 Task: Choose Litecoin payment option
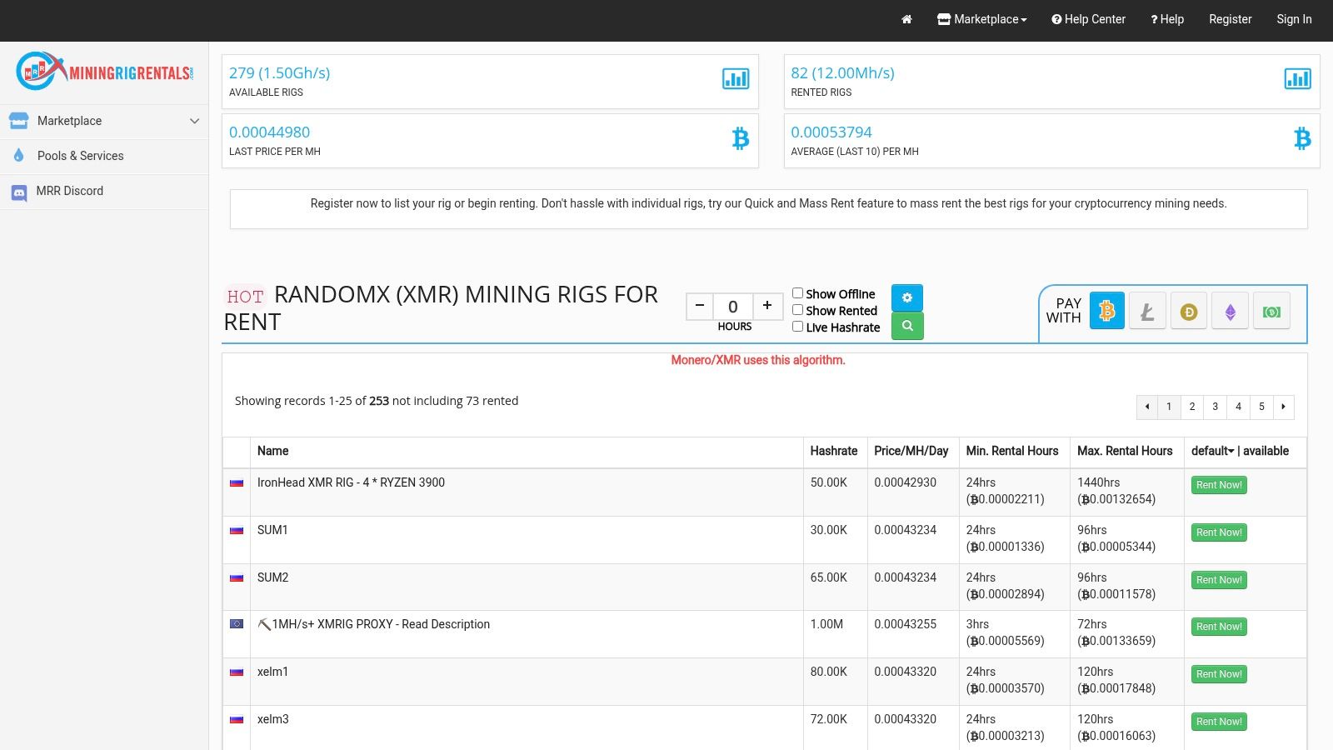[1147, 310]
